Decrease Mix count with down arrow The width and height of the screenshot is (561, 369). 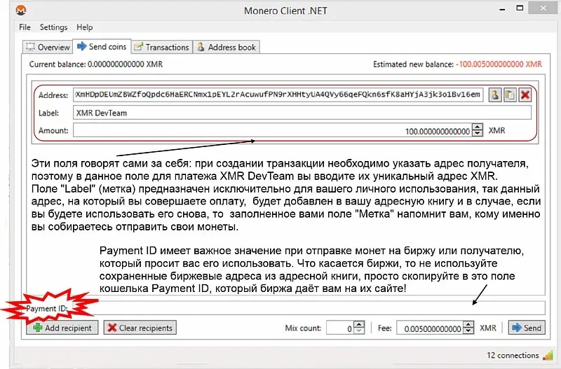click(359, 331)
